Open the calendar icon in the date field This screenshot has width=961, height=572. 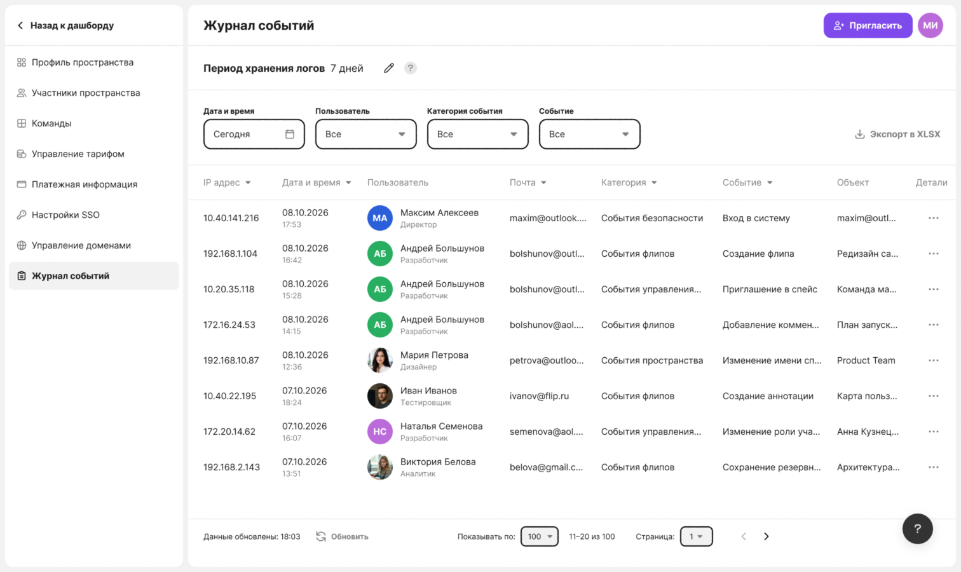[290, 134]
